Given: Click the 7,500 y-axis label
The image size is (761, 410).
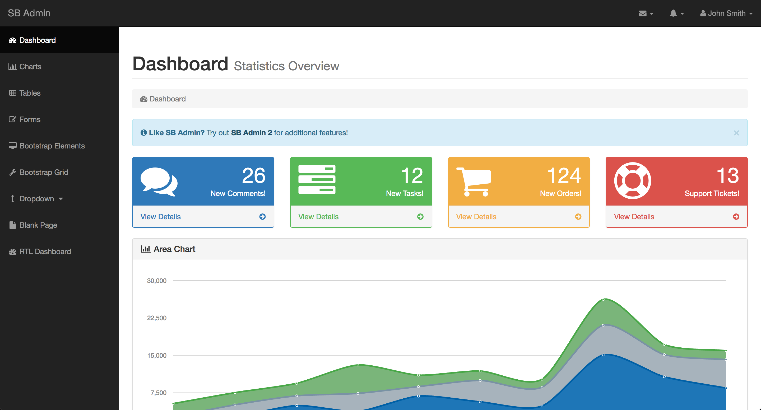Looking at the screenshot, I should pyautogui.click(x=159, y=393).
